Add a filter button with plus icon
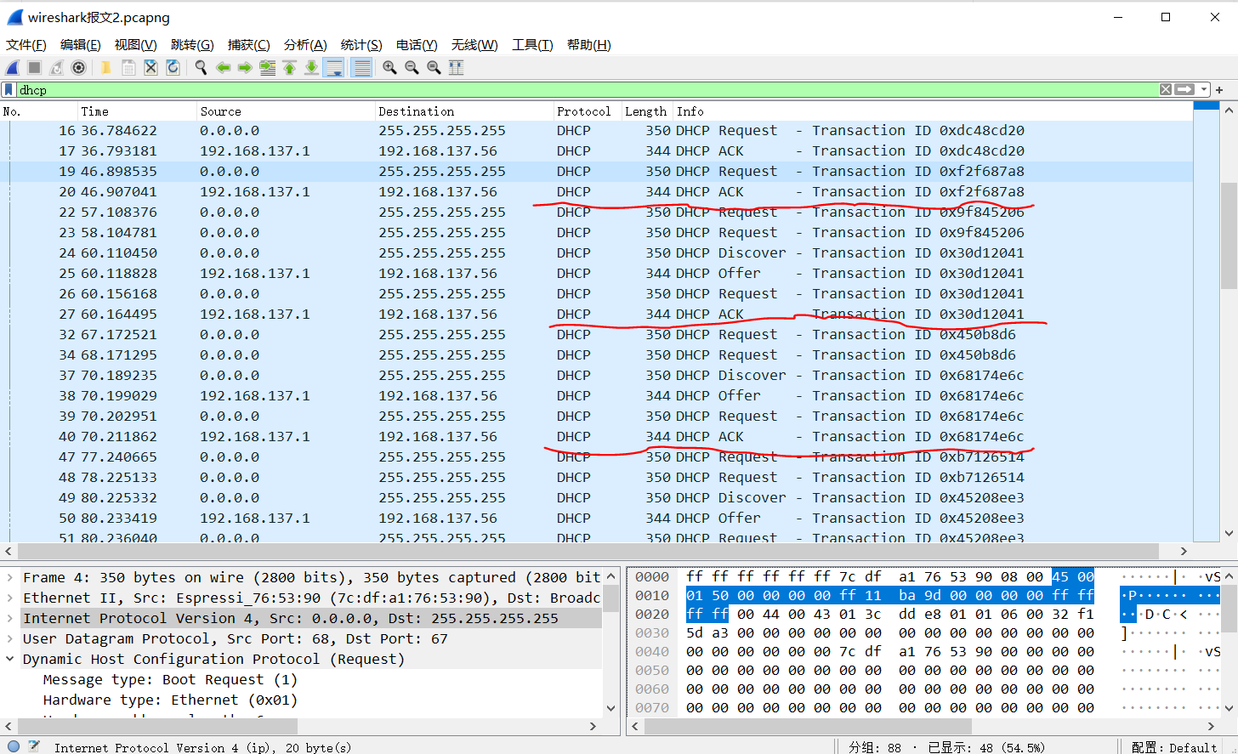The height and width of the screenshot is (754, 1238). (x=1219, y=89)
